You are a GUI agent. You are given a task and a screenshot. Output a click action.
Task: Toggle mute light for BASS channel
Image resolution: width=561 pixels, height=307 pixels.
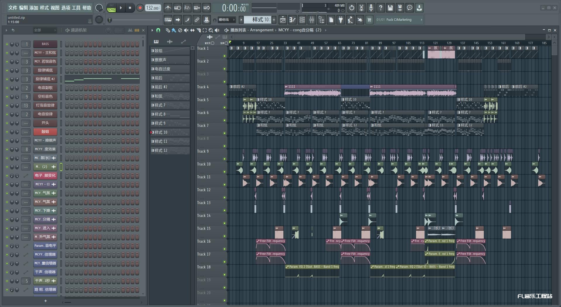(7, 44)
